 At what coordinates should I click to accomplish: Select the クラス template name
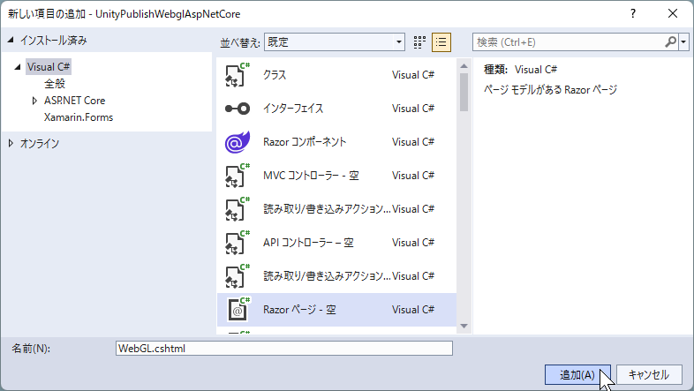(x=275, y=75)
